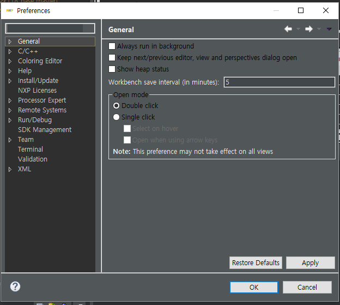This screenshot has width=340, height=305.
Task: Click the back navigation arrow icon
Action: [x=288, y=29]
